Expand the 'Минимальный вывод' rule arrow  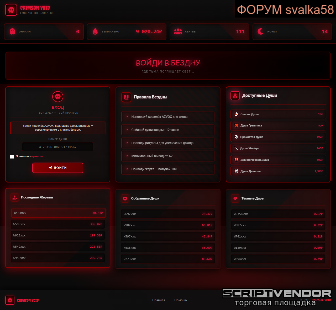(127, 156)
